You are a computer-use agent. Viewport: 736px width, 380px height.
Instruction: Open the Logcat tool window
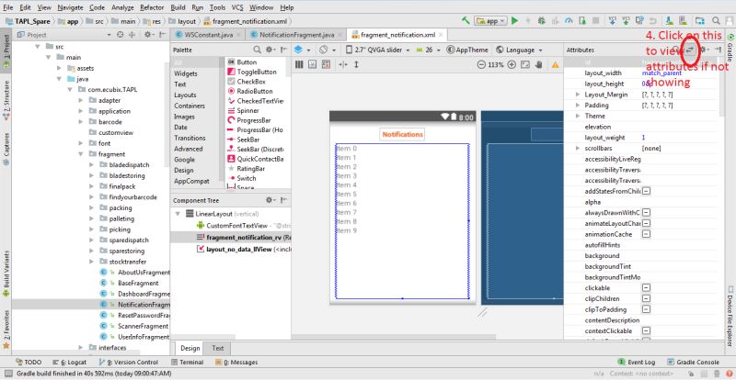70,363
